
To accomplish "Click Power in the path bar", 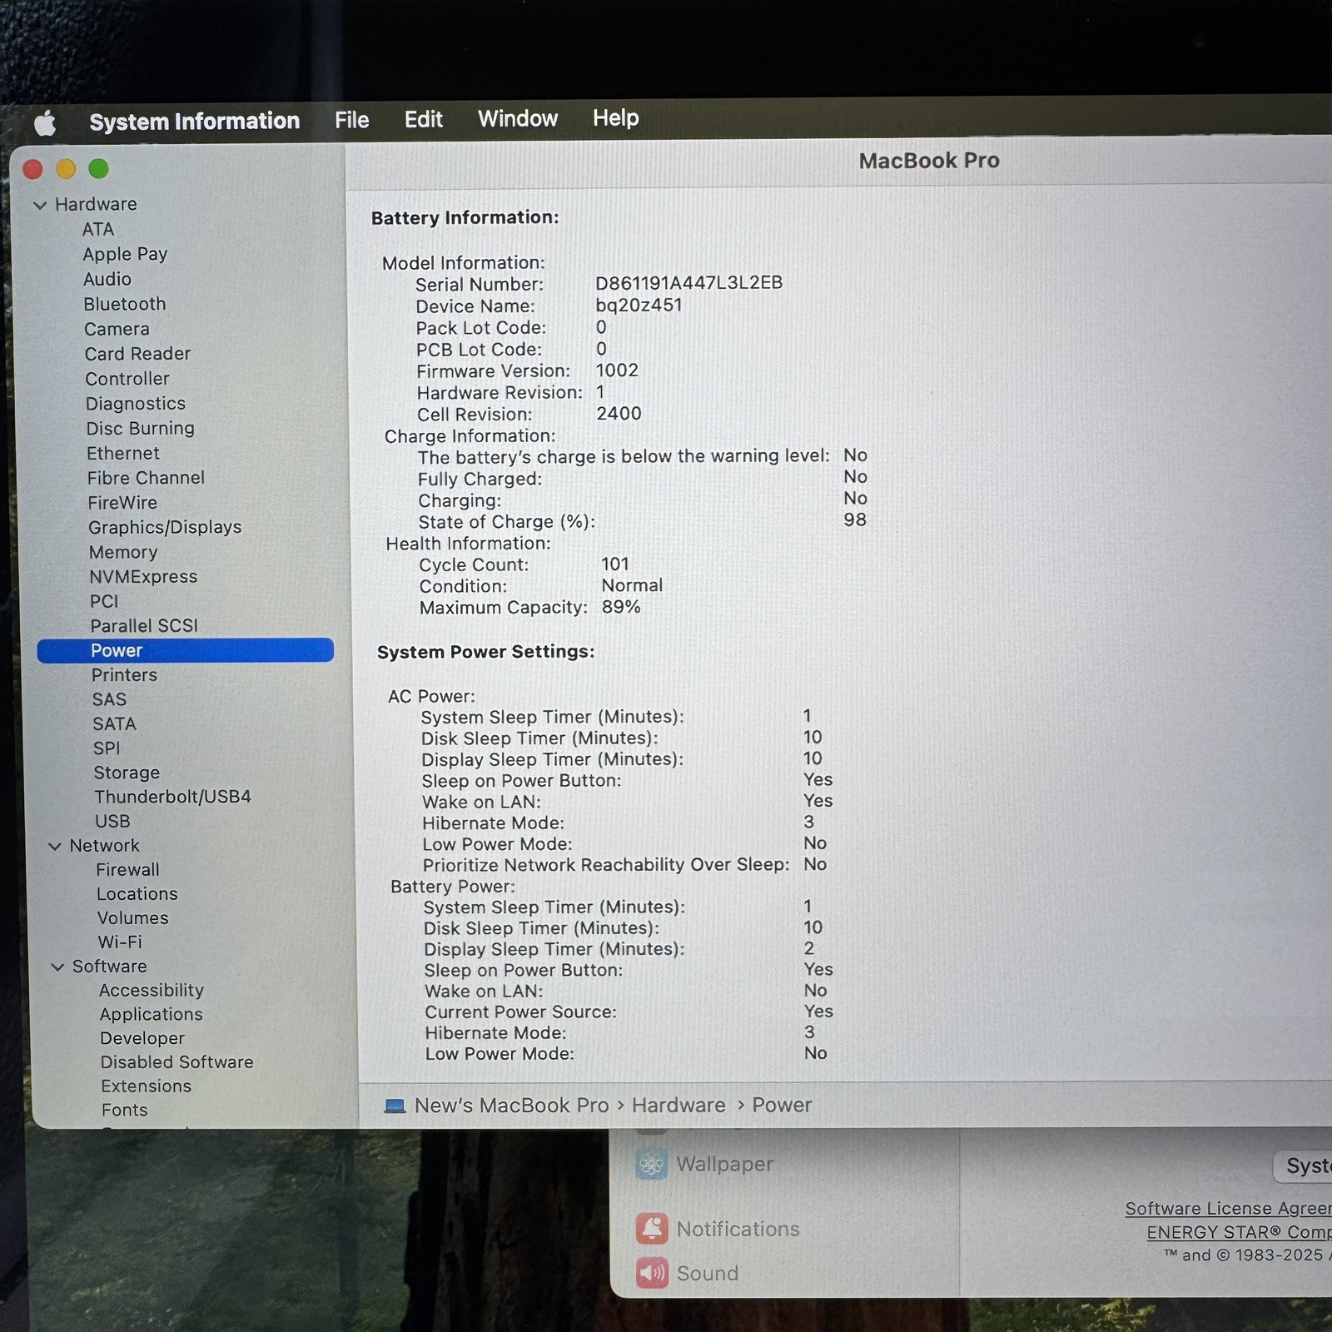I will pyautogui.click(x=782, y=1105).
